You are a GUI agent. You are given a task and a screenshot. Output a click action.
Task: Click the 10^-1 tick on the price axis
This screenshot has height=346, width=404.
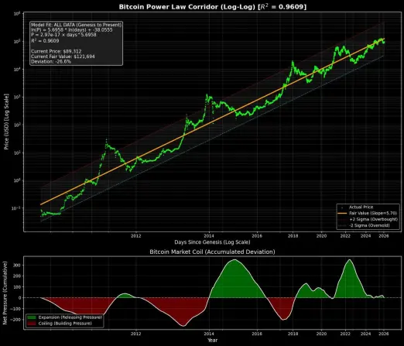click(x=16, y=208)
